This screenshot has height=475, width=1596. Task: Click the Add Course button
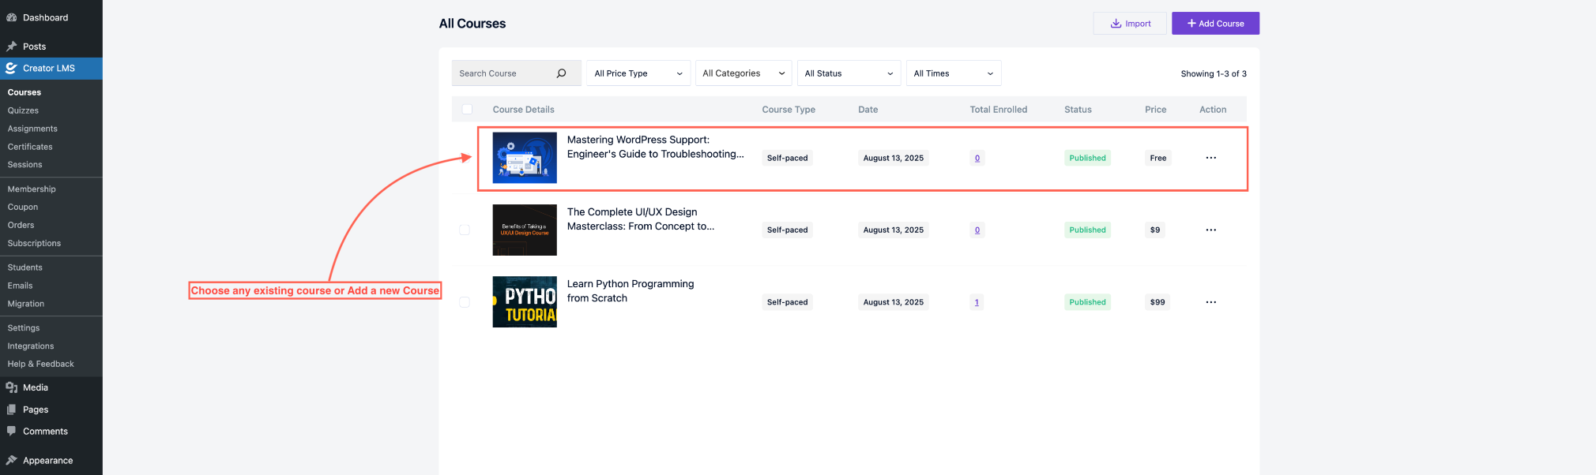(x=1214, y=24)
